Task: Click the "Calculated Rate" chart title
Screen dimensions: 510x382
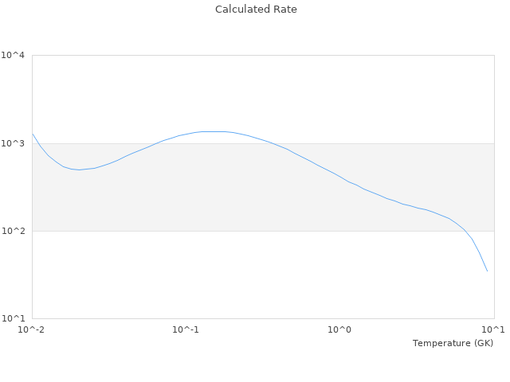Action: pos(256,10)
